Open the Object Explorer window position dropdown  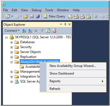pos(61,24)
